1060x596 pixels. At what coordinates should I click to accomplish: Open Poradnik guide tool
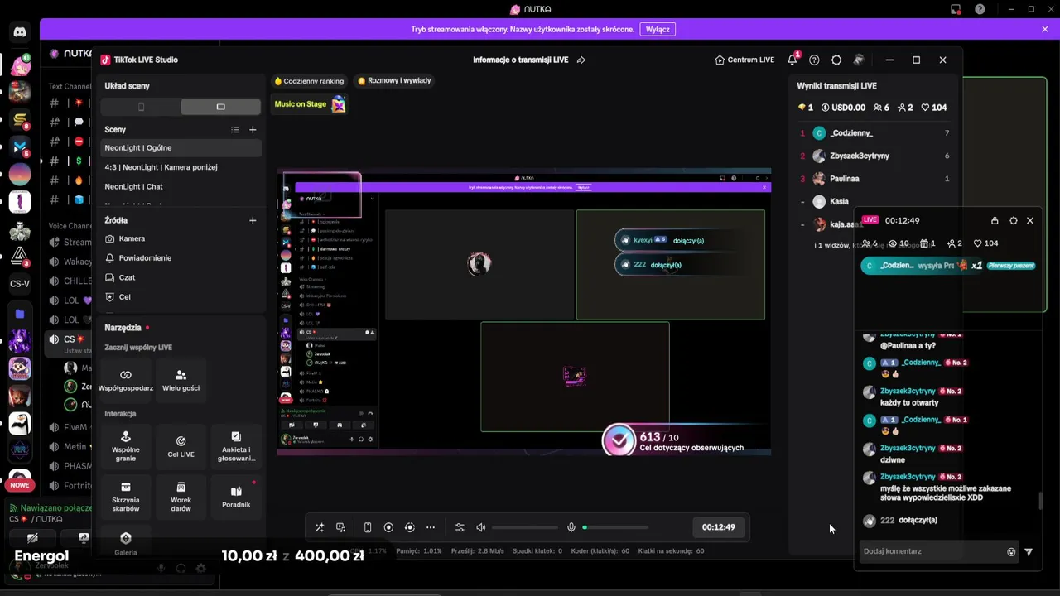[x=236, y=496]
